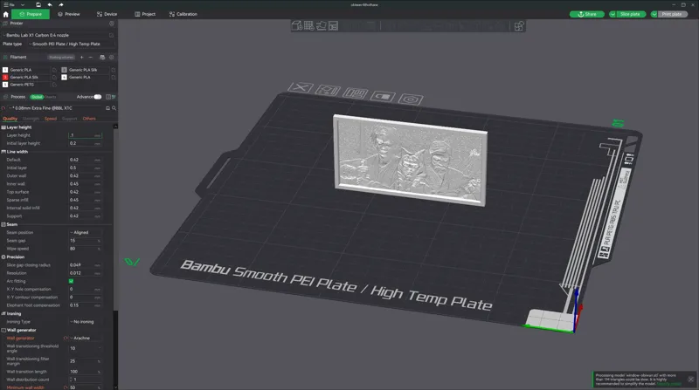Open the Ironing Type dropdown
Image resolution: width=699 pixels, height=390 pixels.
(x=85, y=322)
